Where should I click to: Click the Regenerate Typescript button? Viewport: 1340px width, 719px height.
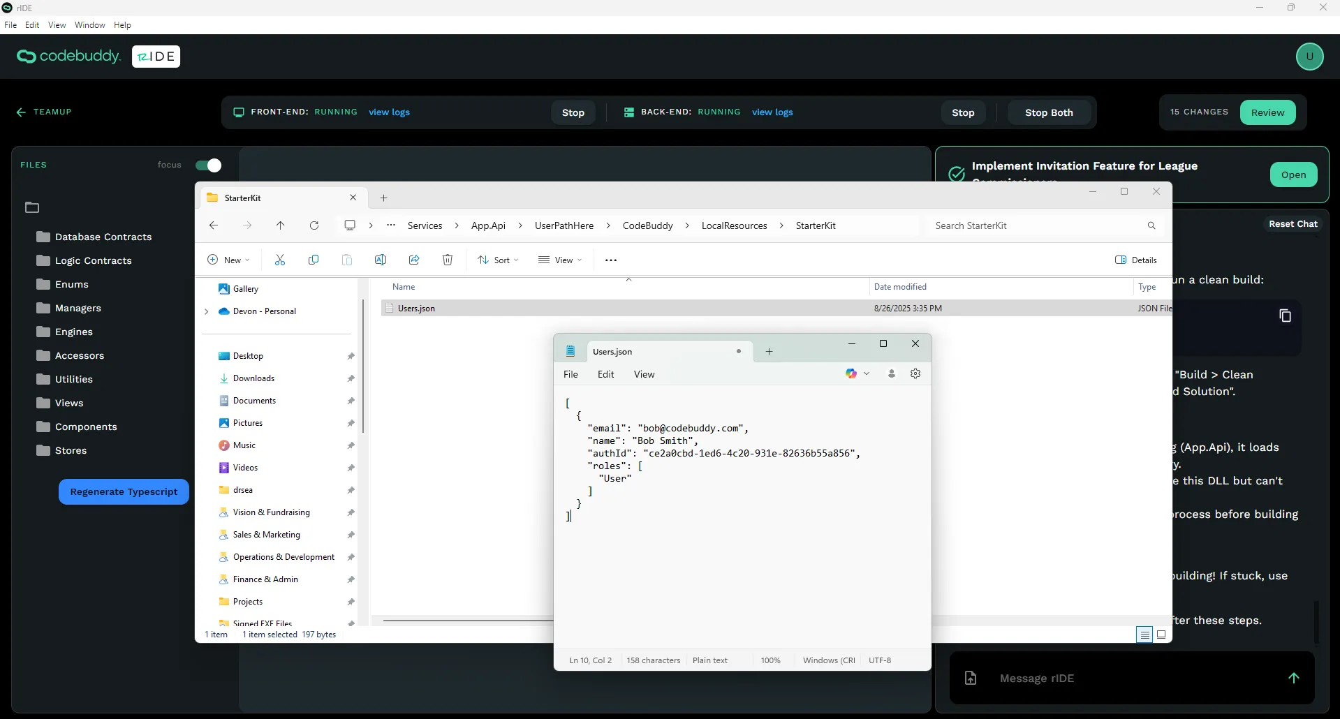(124, 491)
